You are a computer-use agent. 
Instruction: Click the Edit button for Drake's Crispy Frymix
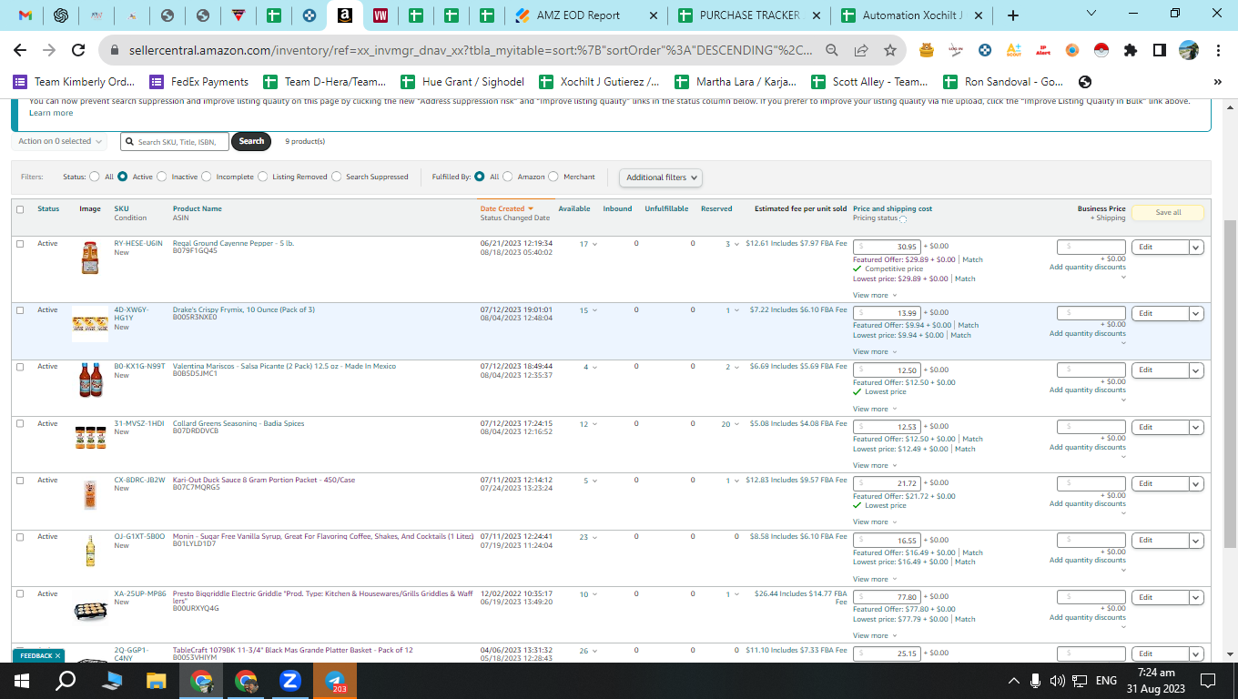pyautogui.click(x=1160, y=313)
